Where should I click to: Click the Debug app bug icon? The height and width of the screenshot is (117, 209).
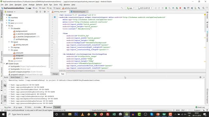[x=166, y=8]
